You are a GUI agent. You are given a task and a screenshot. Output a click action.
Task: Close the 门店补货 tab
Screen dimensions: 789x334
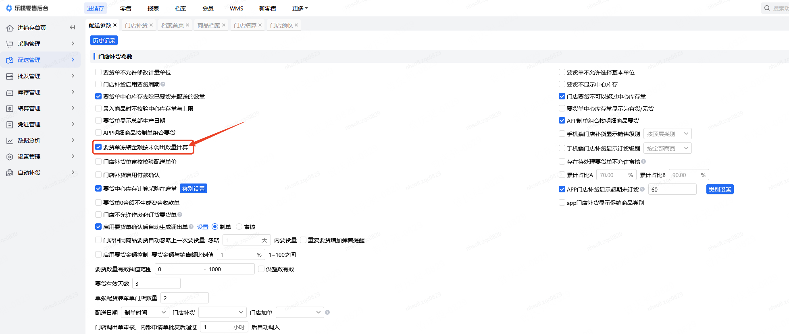[151, 25]
